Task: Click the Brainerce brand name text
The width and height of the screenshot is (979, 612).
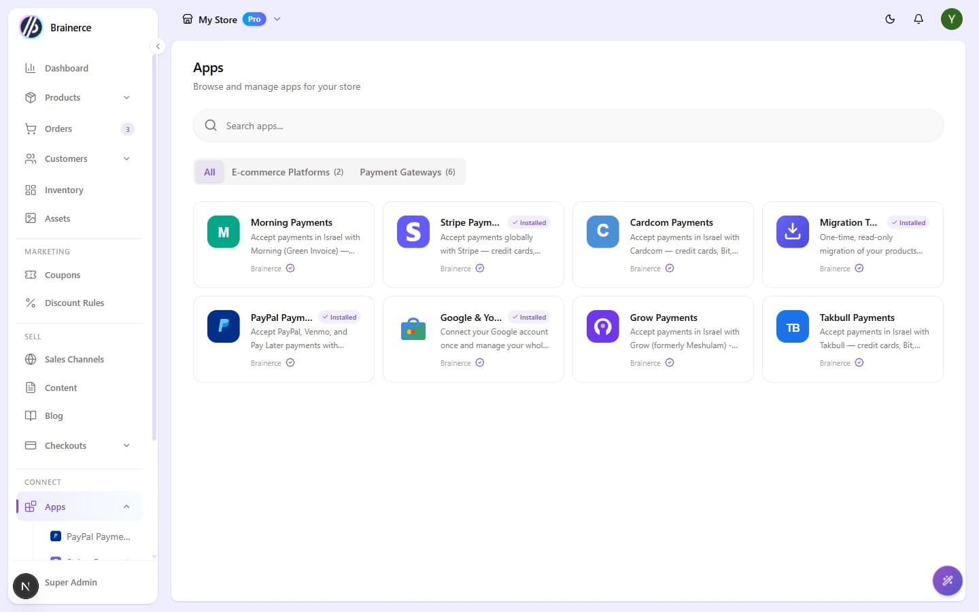Action: click(71, 27)
